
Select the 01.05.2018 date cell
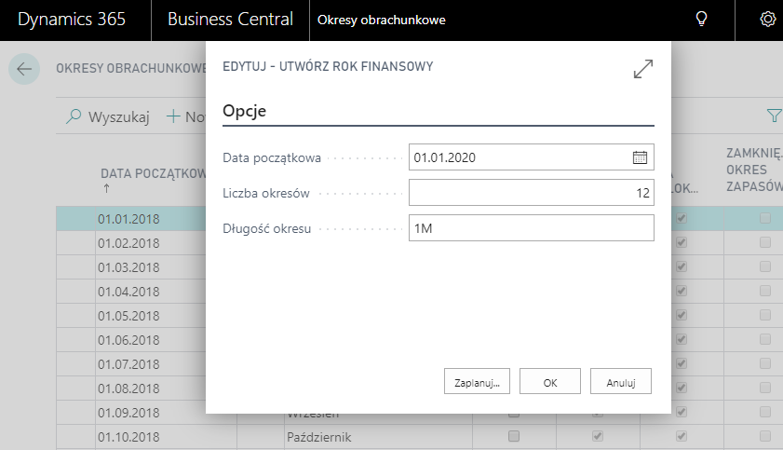(128, 316)
